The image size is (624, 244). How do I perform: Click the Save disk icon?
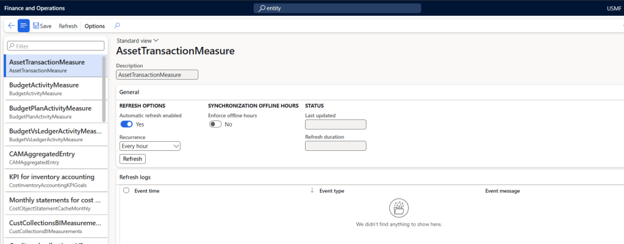[36, 26]
